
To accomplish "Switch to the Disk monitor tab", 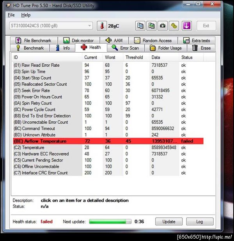I will pos(79,41).
